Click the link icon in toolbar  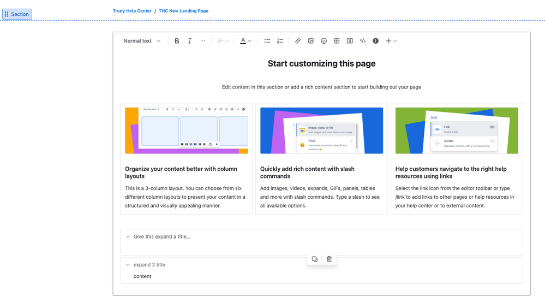[297, 41]
